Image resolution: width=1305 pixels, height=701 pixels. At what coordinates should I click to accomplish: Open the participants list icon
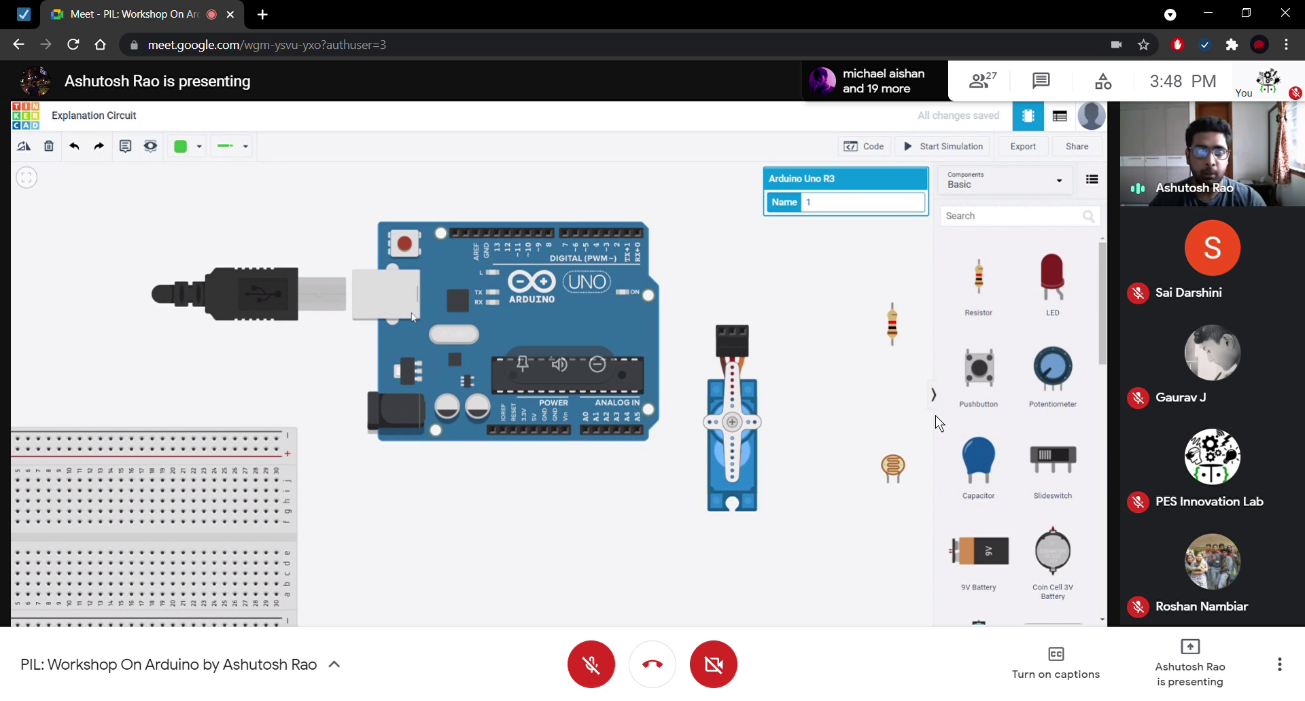point(982,82)
